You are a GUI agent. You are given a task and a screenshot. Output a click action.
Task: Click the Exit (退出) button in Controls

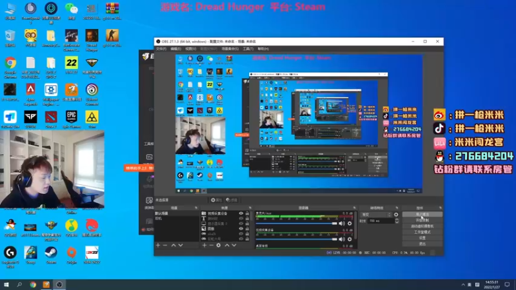[422, 244]
